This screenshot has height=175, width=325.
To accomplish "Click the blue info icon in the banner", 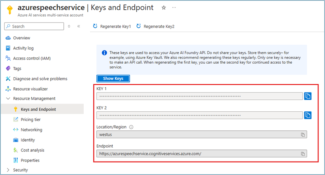I will (104, 53).
